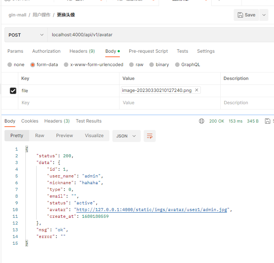Open the avatar URL link in response
The image size is (274, 263).
(x=152, y=210)
